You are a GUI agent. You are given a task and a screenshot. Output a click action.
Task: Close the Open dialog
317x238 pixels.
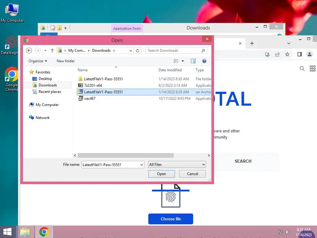(x=207, y=39)
